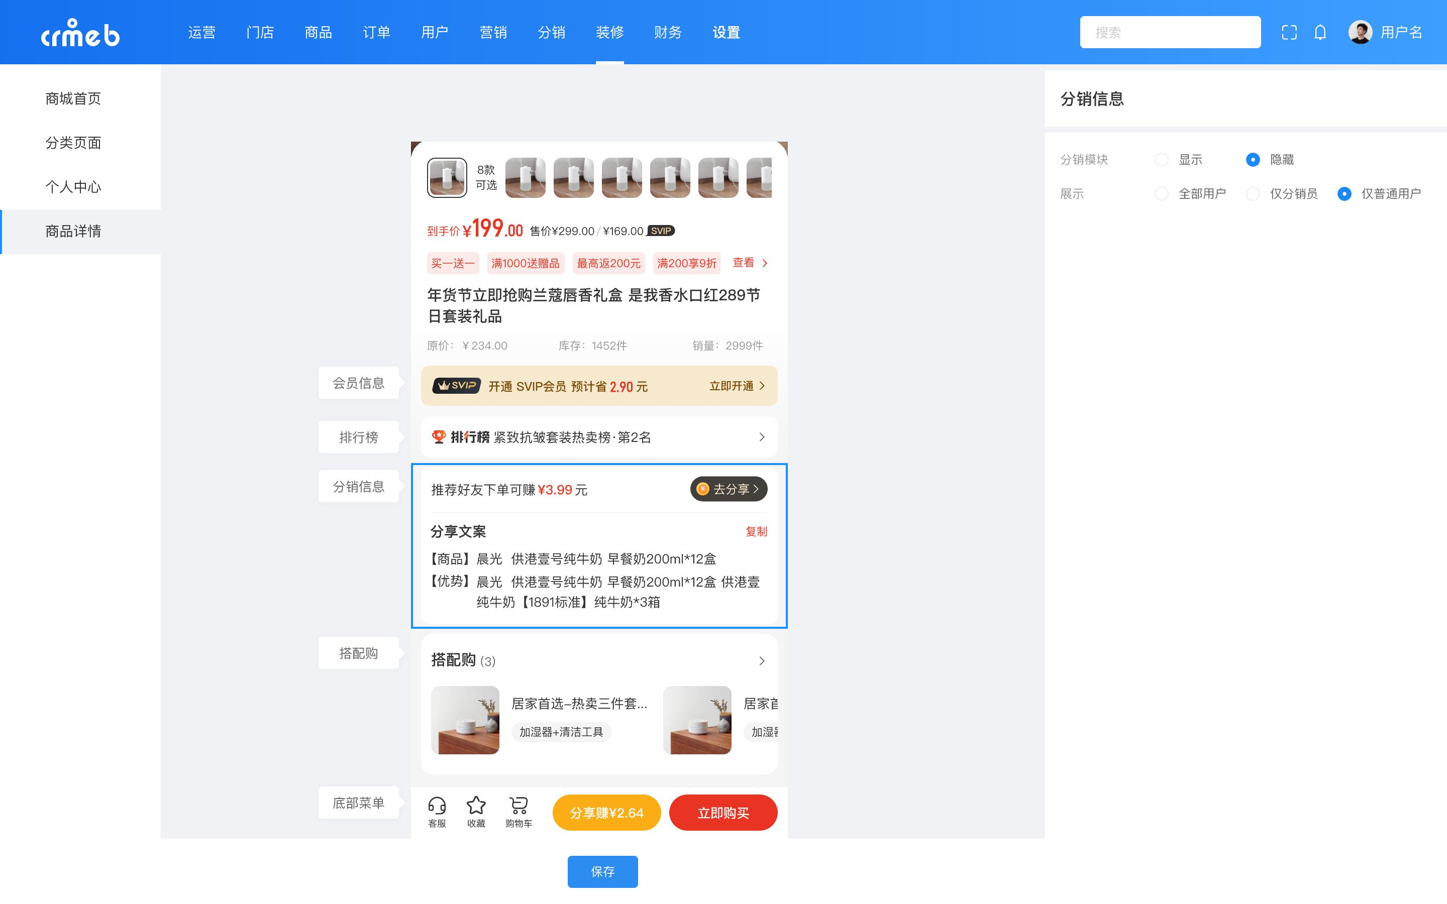
Task: Select 显示 for 分销模块
Action: click(1161, 160)
